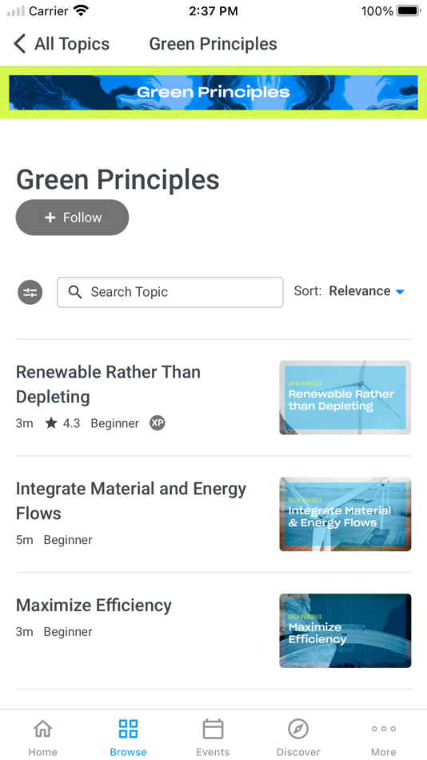Tap the Renewable Rather than Depleting thumbnail
427x760 pixels.
(x=345, y=398)
